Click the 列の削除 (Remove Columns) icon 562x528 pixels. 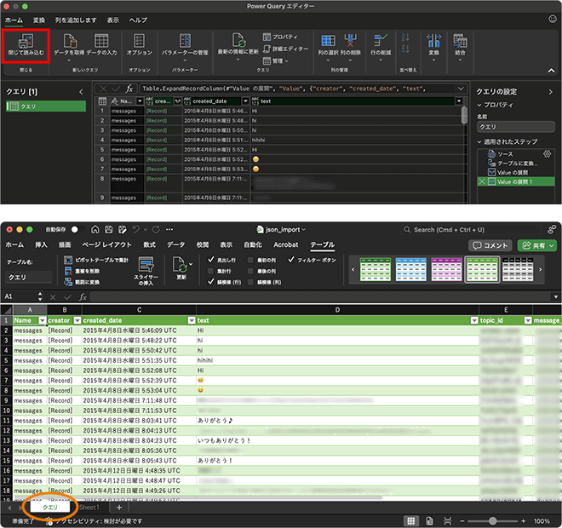350,41
